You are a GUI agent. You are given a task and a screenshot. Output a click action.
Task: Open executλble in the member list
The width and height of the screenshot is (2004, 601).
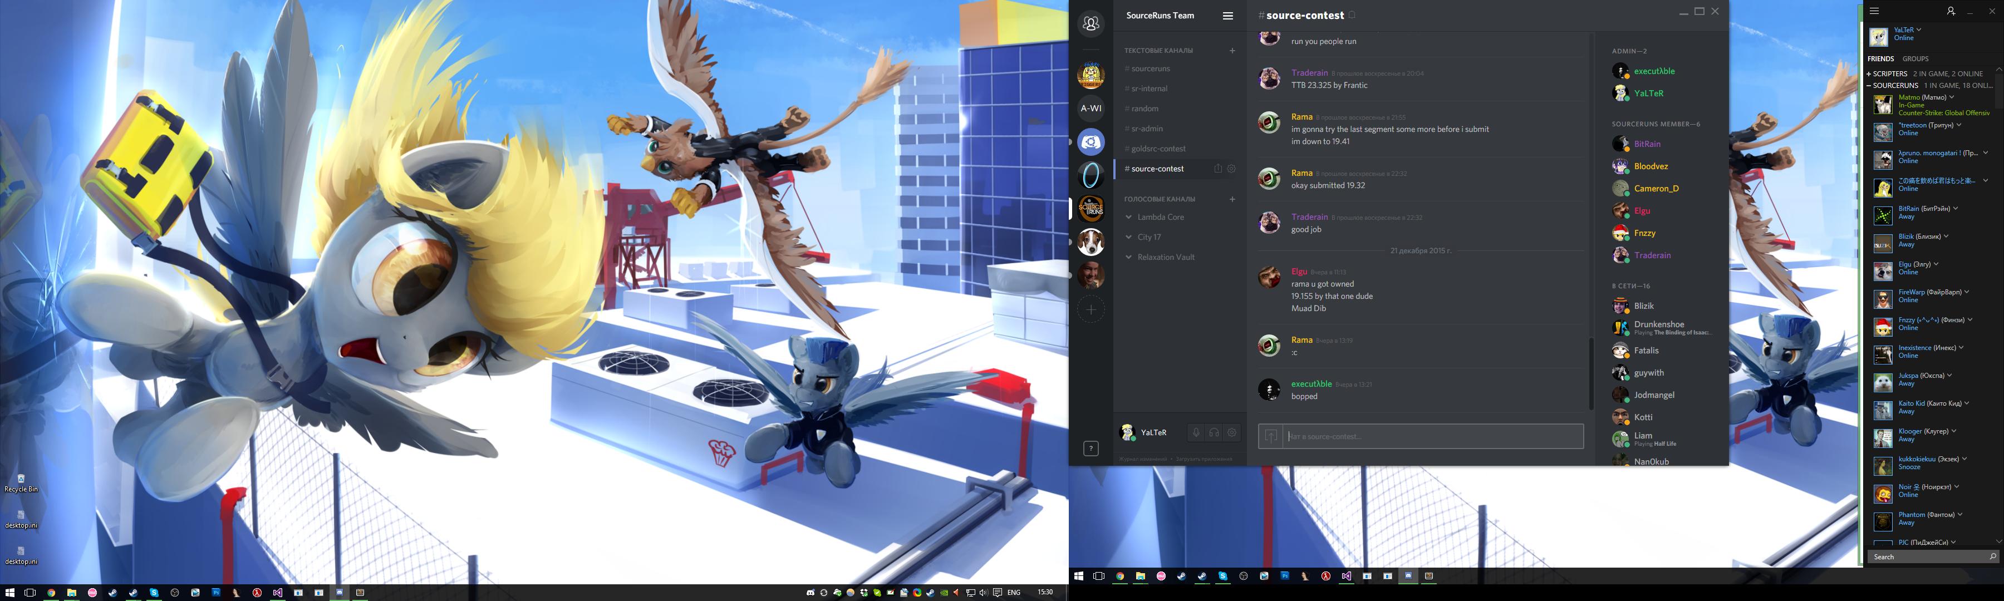[1654, 71]
